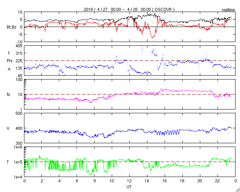
Task: Select the 300 tick on velocity panel
Action: point(18,143)
